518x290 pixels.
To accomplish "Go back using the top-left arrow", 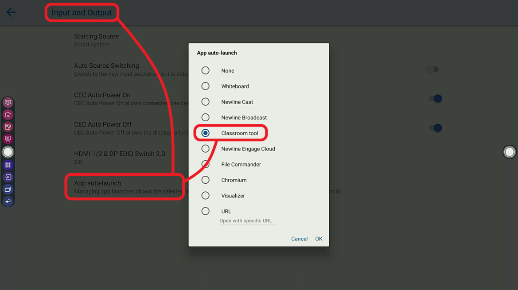I will click(11, 12).
